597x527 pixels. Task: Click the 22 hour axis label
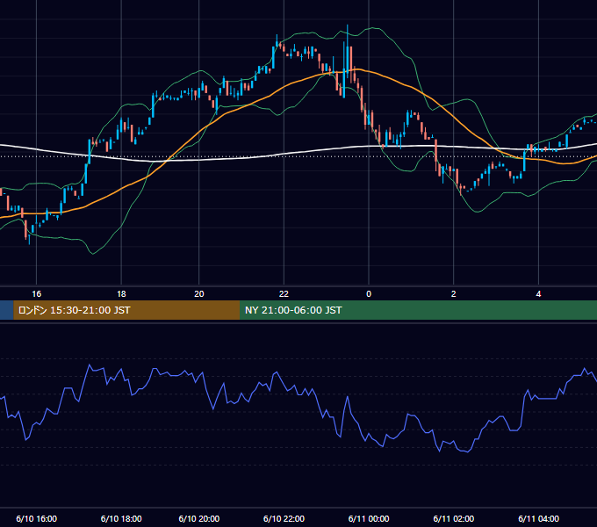(284, 294)
